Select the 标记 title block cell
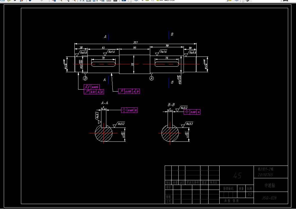296x209 pixels. coord(168,182)
